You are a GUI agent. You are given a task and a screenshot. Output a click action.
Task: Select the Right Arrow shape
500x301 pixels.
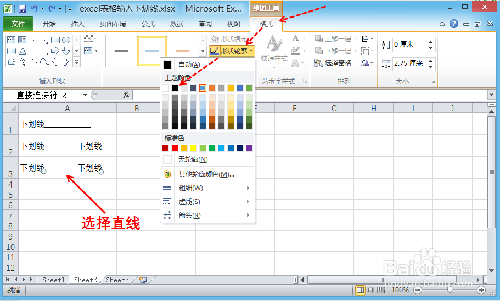(x=55, y=50)
